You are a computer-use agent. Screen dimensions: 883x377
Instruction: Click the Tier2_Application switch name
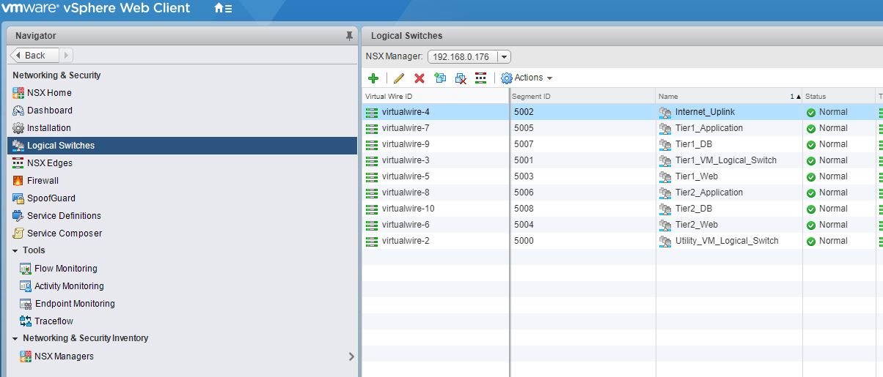(709, 193)
